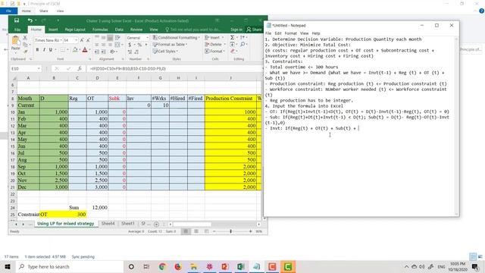
Task: Open Conditional Formatting menu
Action: (177, 37)
